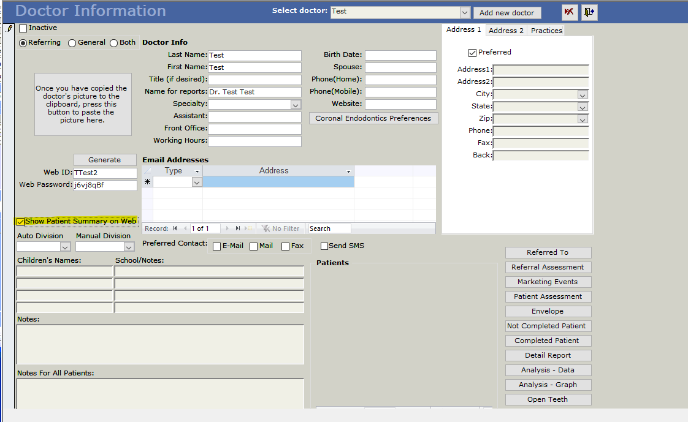Go to last email record
688x422 pixels.
[237, 228]
